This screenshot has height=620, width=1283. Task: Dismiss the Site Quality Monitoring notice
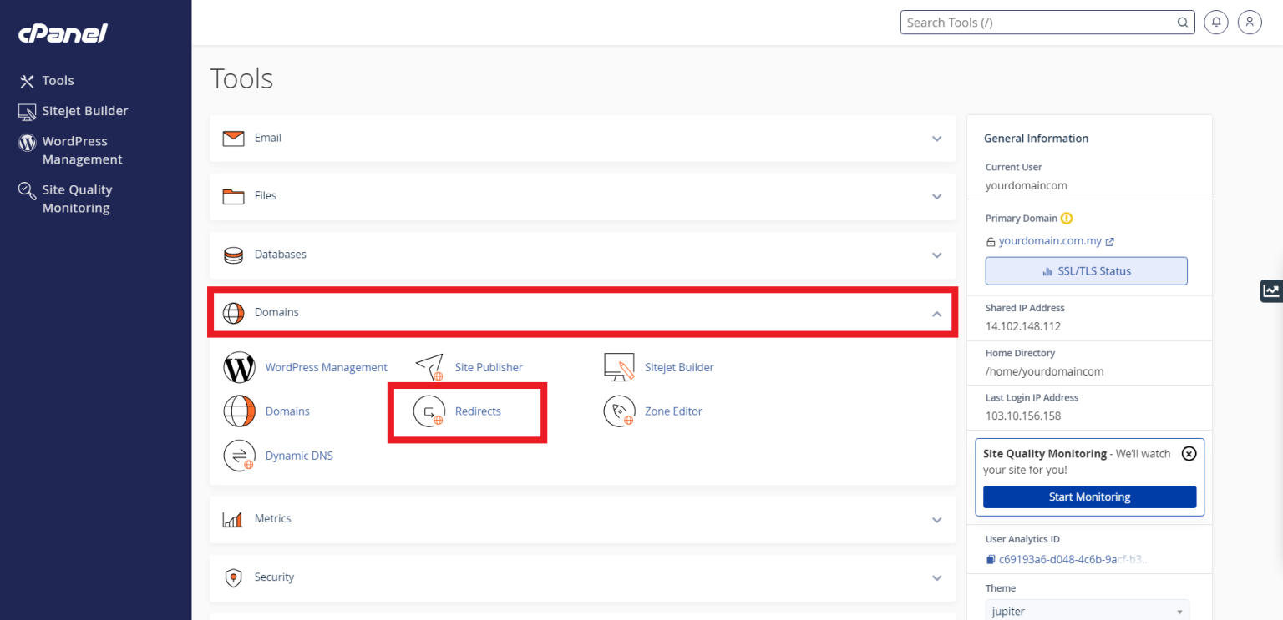point(1189,453)
